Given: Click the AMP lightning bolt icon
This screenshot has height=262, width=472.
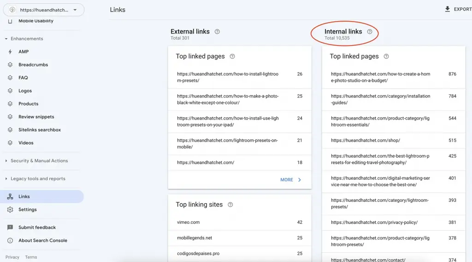Looking at the screenshot, I should point(10,51).
